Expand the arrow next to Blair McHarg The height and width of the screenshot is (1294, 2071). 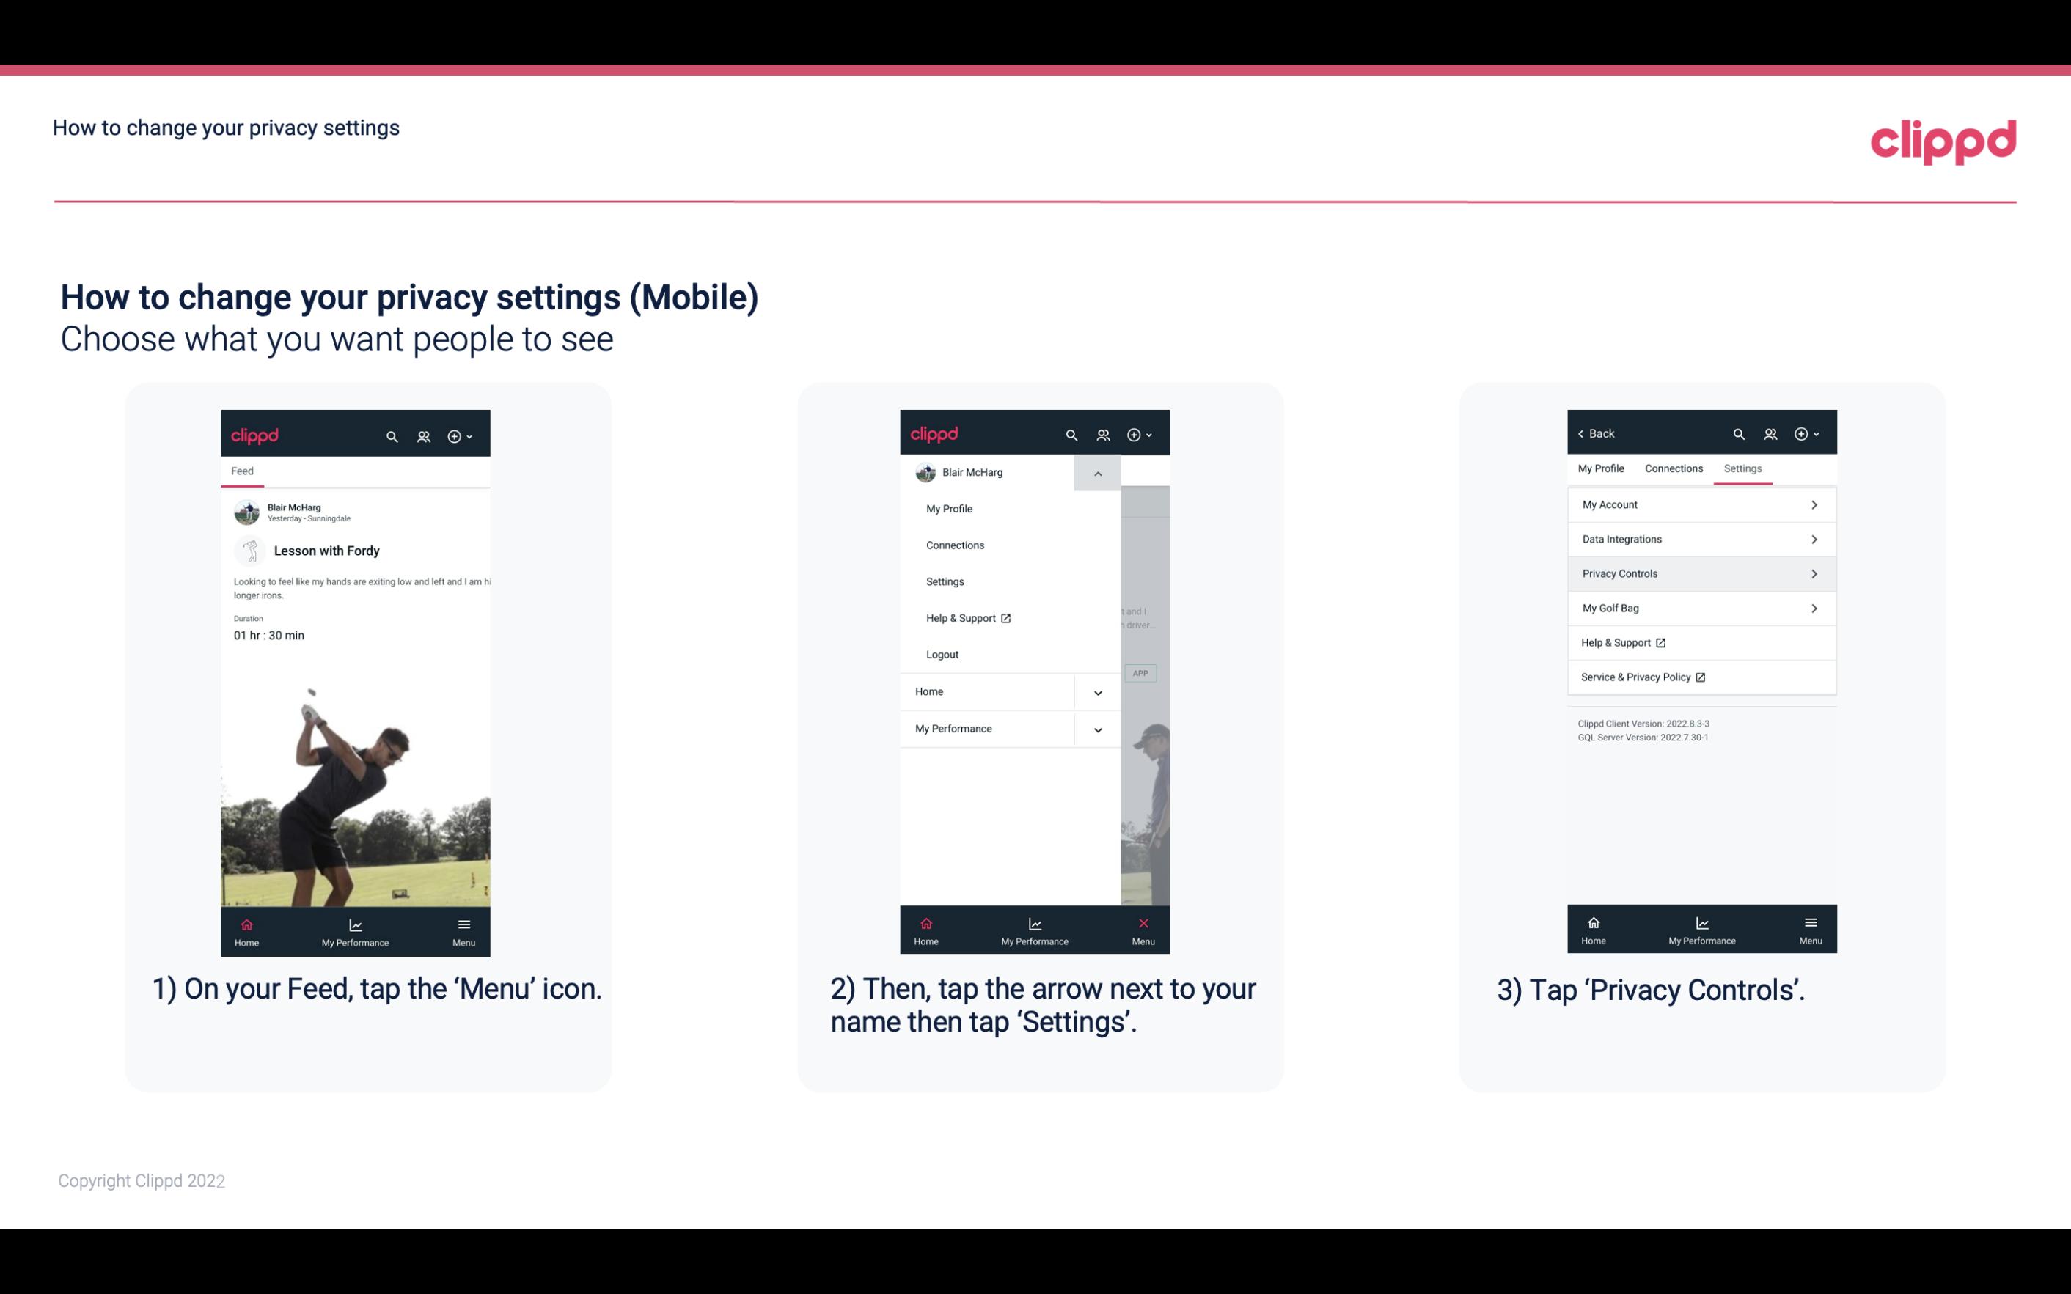coord(1099,473)
